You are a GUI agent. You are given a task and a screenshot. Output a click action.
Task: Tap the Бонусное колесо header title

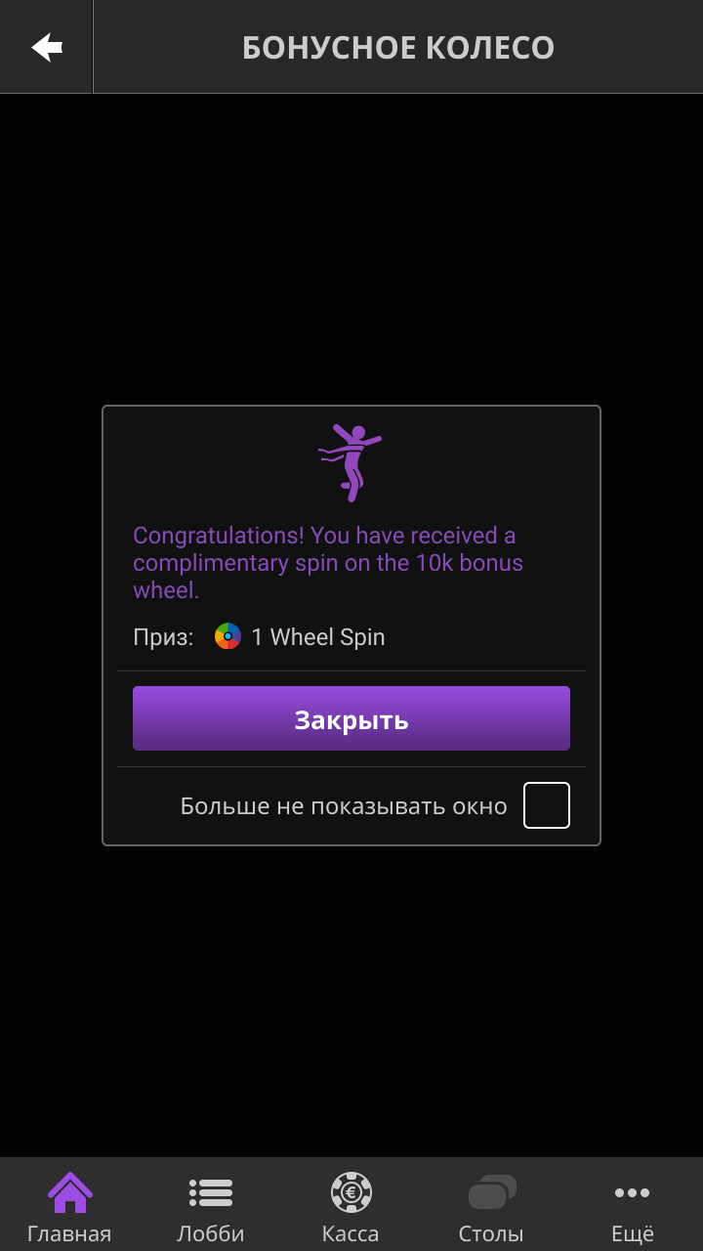pos(398,47)
